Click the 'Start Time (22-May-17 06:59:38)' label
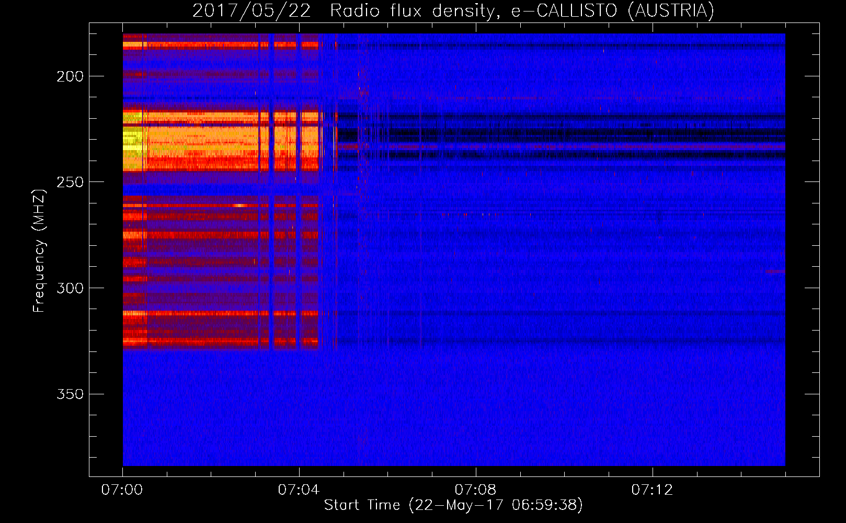 [x=453, y=505]
